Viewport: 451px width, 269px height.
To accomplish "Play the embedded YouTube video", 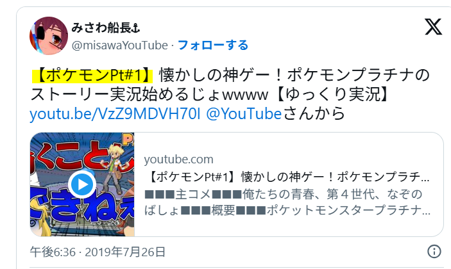I will tap(82, 184).
